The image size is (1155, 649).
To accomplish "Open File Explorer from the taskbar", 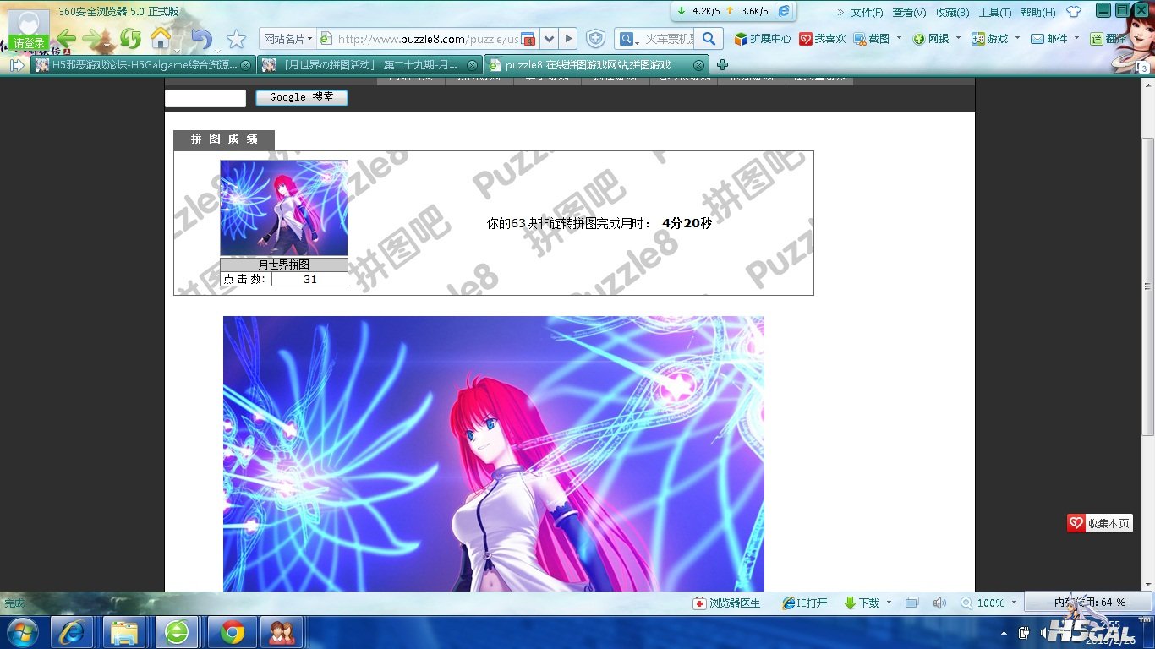I will click(124, 632).
